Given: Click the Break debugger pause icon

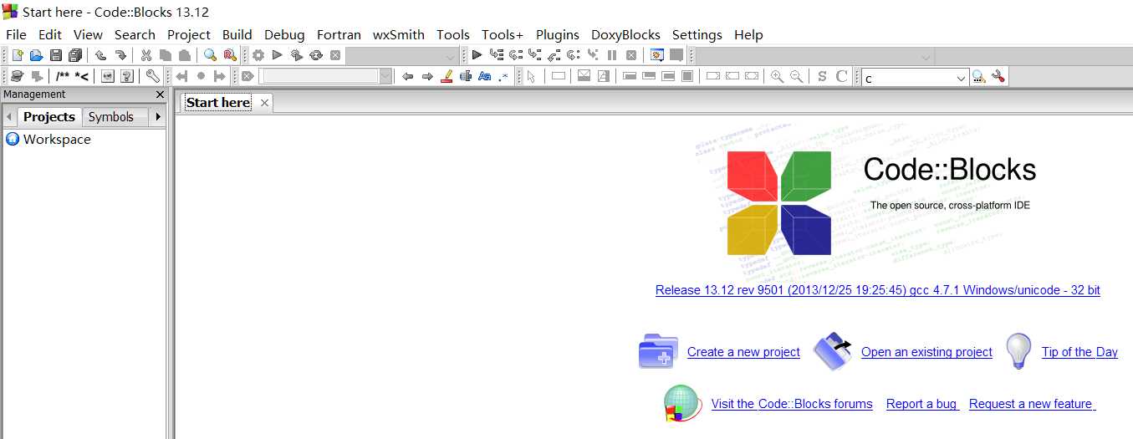Looking at the screenshot, I should [x=612, y=55].
